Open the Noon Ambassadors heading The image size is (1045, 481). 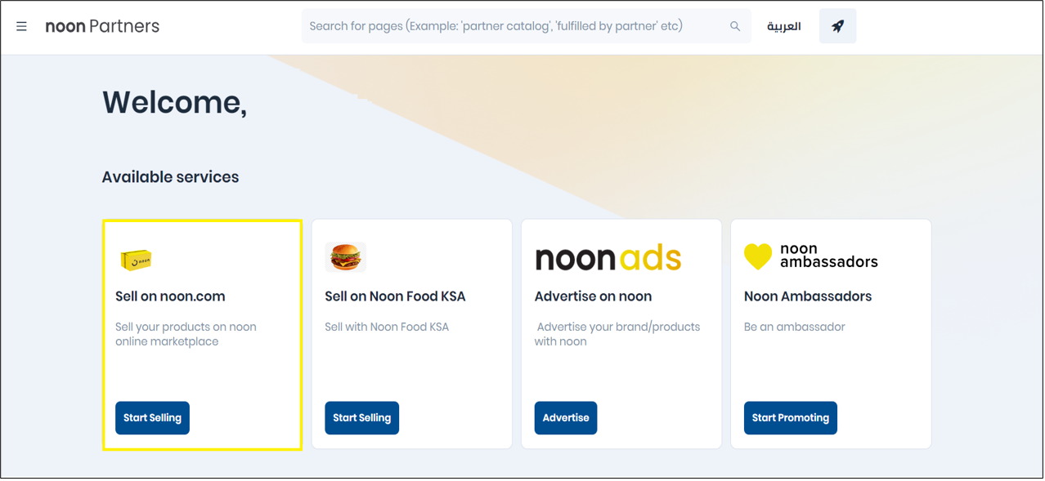coord(808,296)
